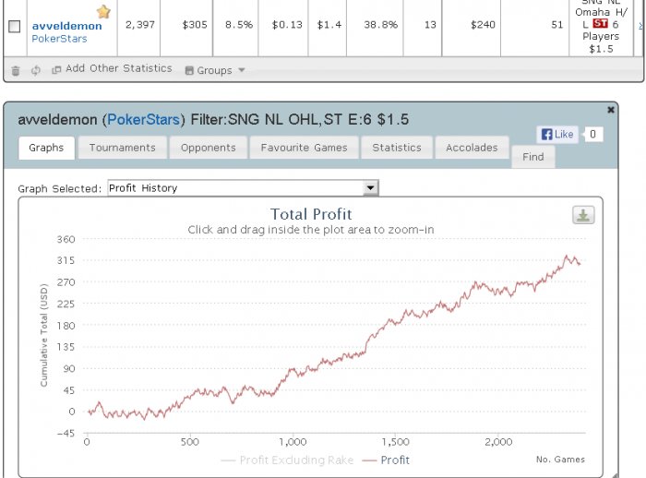Click the trash delete icon
Viewport: 646px width, 478px height.
[x=16, y=69]
